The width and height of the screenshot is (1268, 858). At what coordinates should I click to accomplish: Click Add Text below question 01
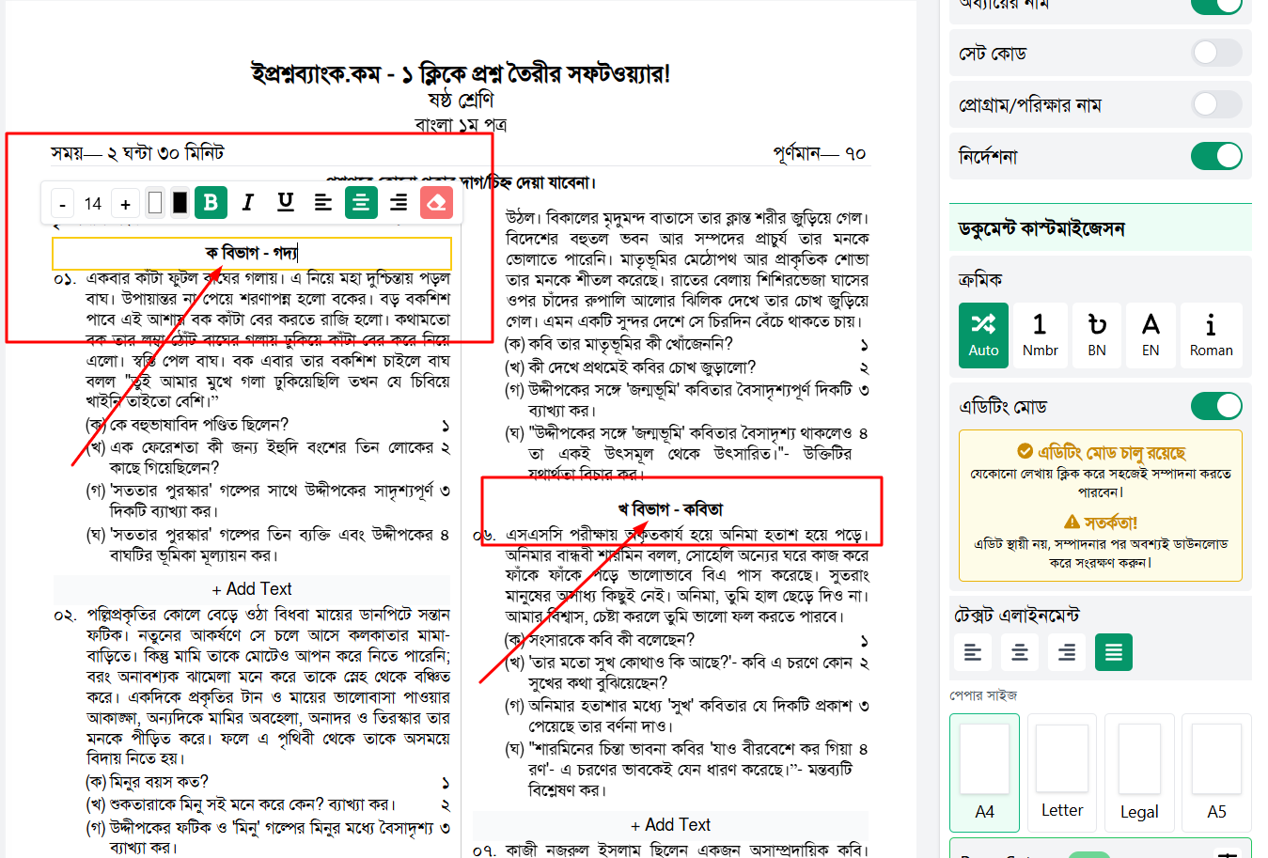click(x=252, y=589)
